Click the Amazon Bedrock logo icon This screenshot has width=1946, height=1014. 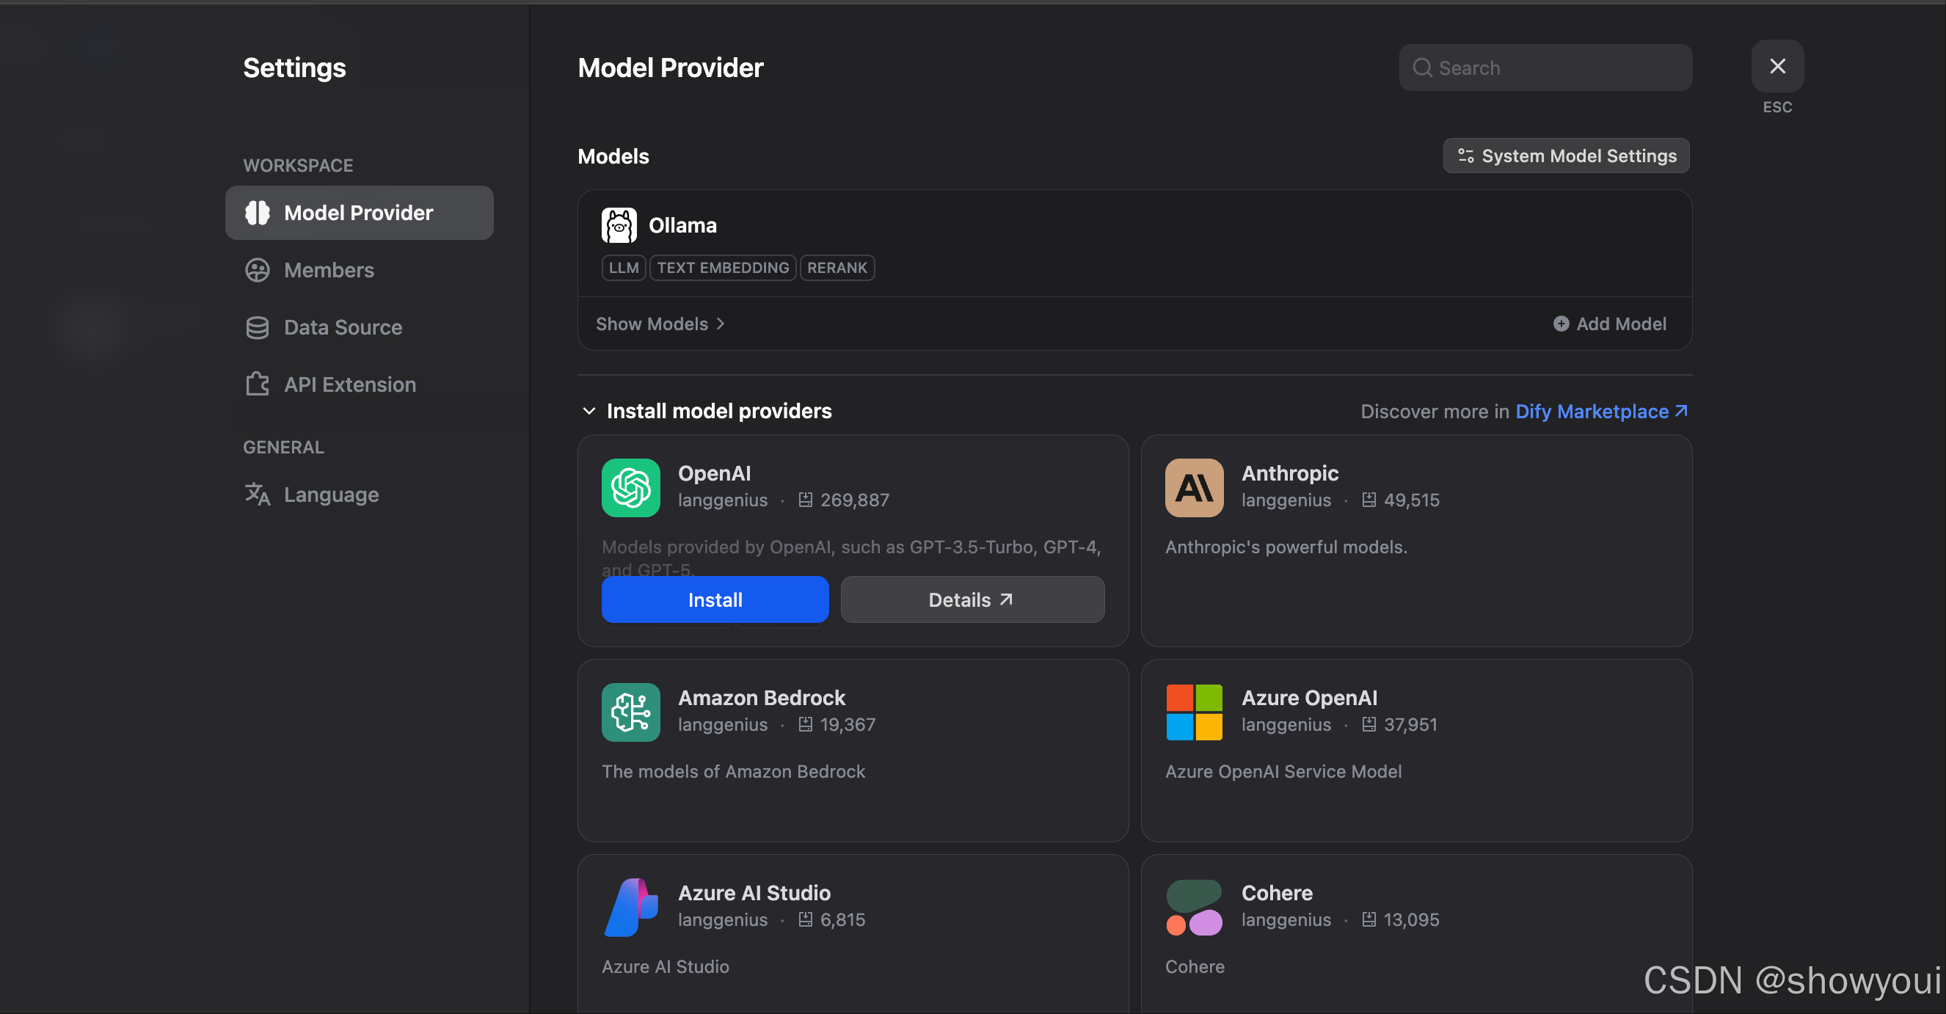tap(631, 712)
